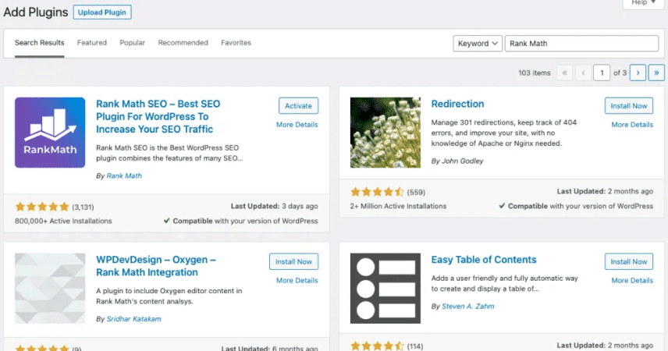The image size is (668, 351).
Task: Open More Details for WPDevDesign Oxygen plugin
Action: click(x=297, y=281)
